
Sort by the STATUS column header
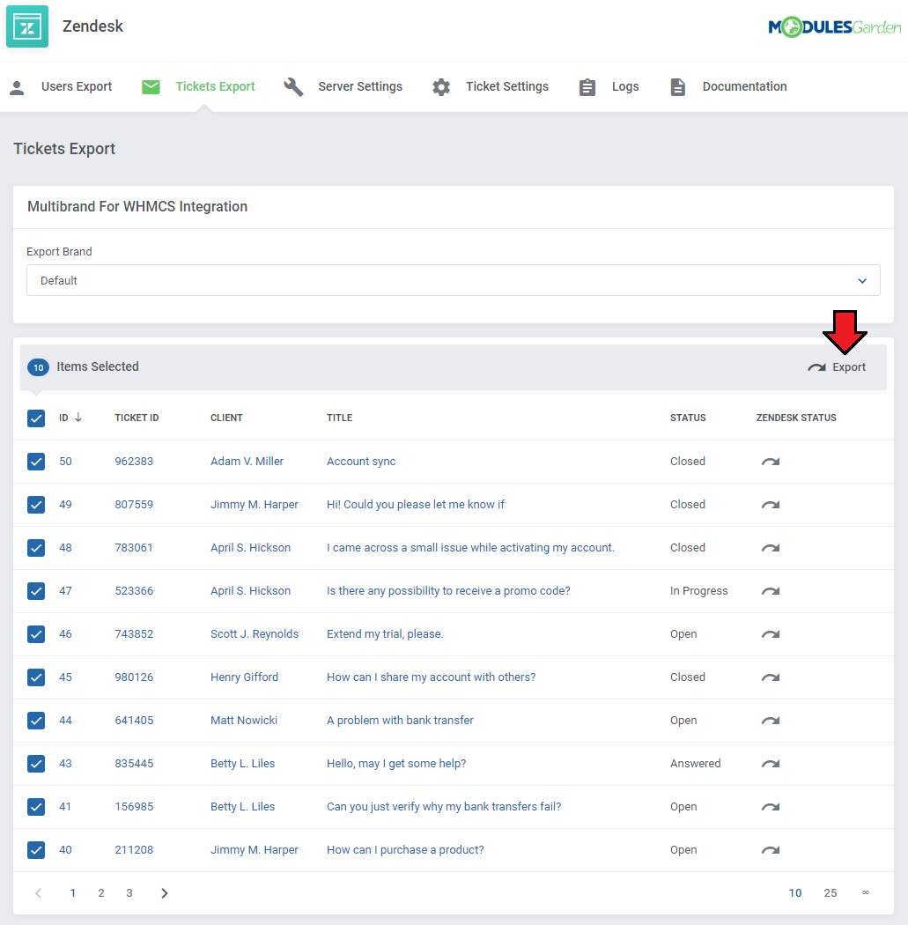pyautogui.click(x=688, y=418)
